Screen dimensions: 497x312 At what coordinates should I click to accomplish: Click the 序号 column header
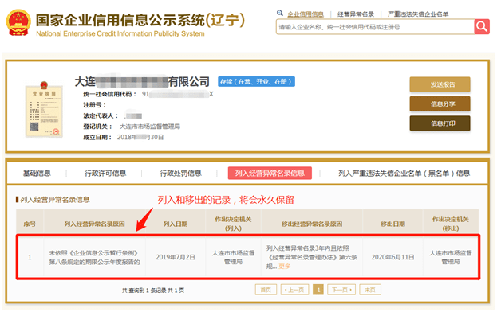pyautogui.click(x=30, y=224)
